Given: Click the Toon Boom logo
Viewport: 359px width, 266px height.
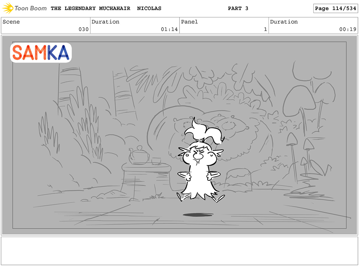Looking at the screenshot, I should (24, 8).
